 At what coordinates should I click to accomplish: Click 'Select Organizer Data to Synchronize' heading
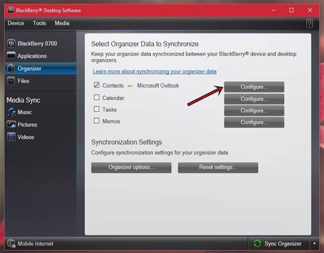(x=145, y=44)
